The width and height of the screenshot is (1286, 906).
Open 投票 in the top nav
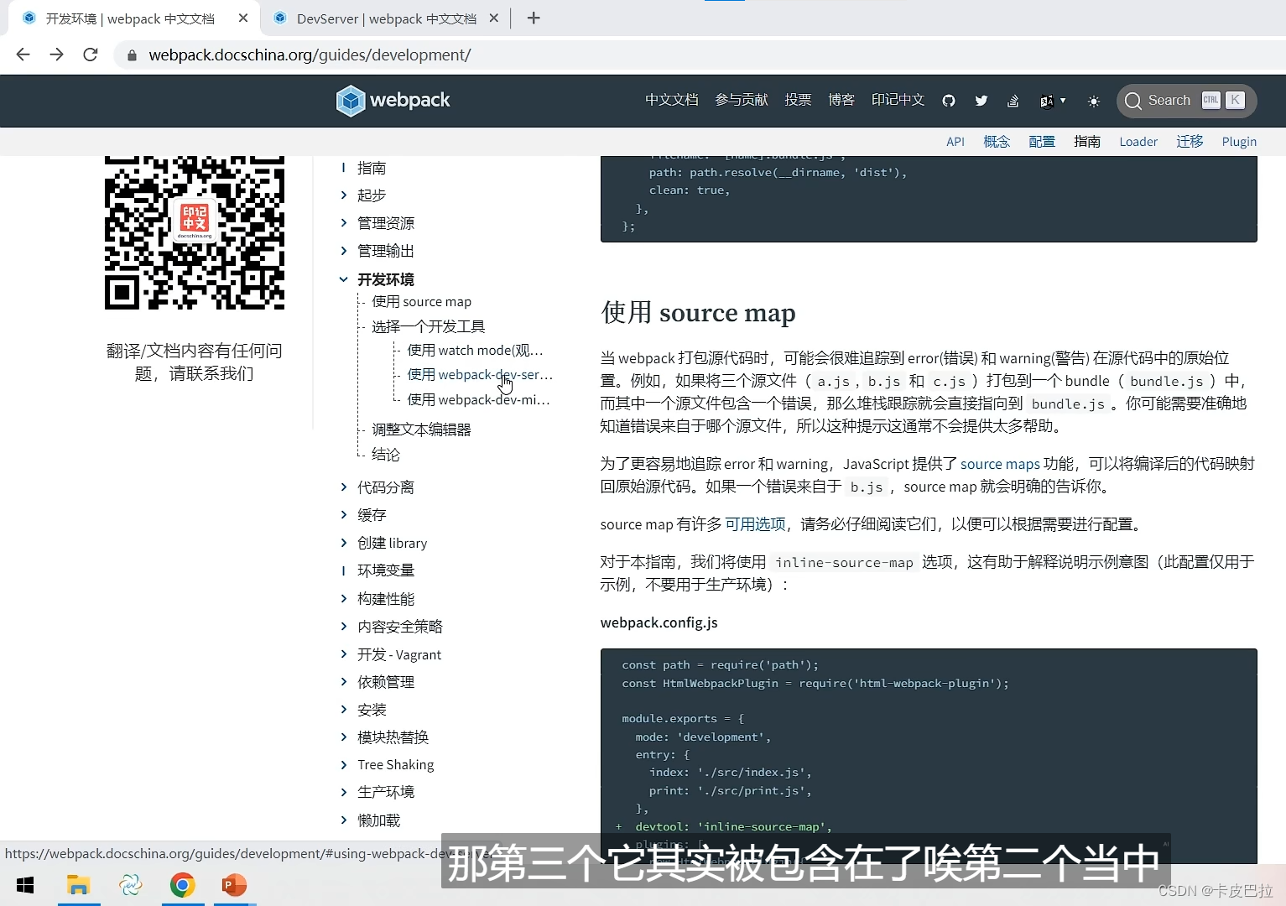(x=798, y=100)
